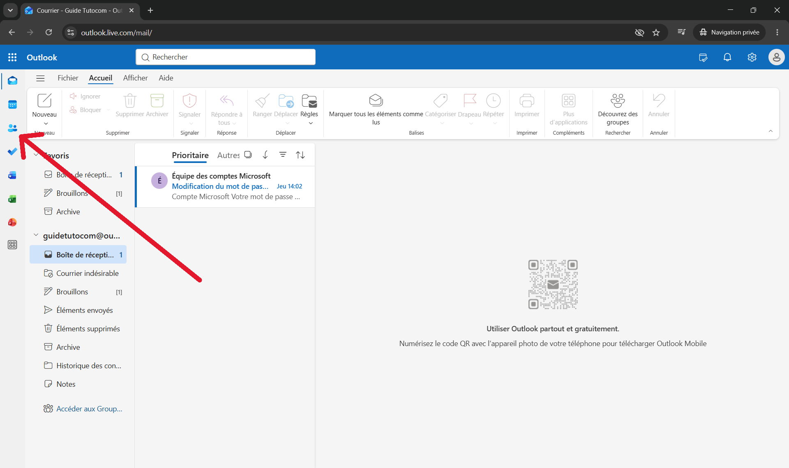
Task: Open the Settings gear in Outlook header
Action: (x=752, y=57)
